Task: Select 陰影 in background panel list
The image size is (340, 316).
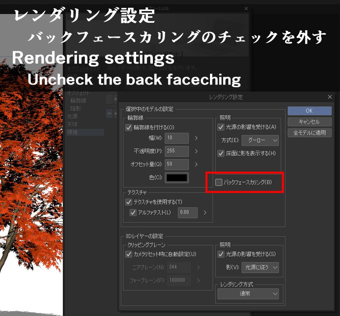Action: pyautogui.click(x=76, y=108)
